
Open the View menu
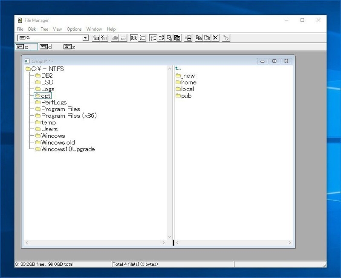pos(58,29)
